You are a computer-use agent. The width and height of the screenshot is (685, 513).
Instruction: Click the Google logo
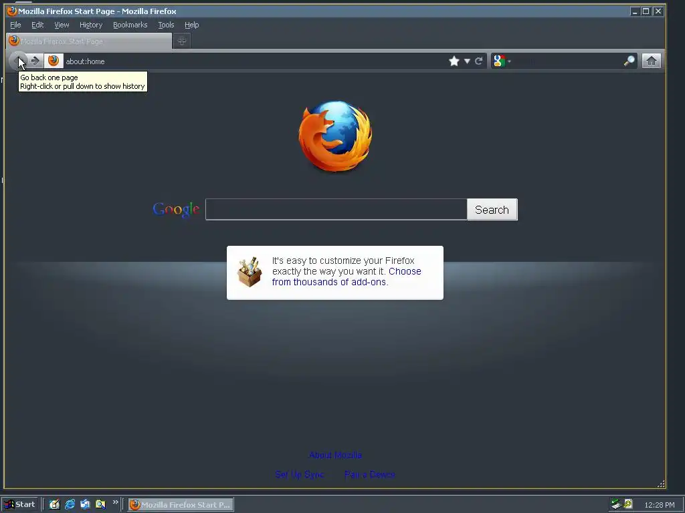(176, 210)
